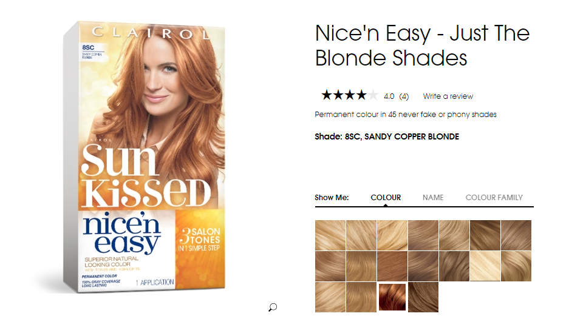Choose the third swatch in the top row
The image size is (569, 319).
point(392,235)
